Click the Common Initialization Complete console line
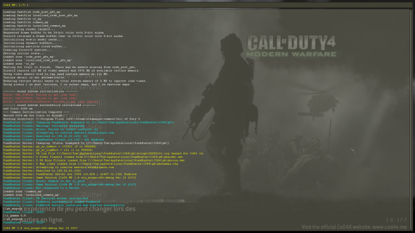 pyautogui.click(x=36, y=112)
